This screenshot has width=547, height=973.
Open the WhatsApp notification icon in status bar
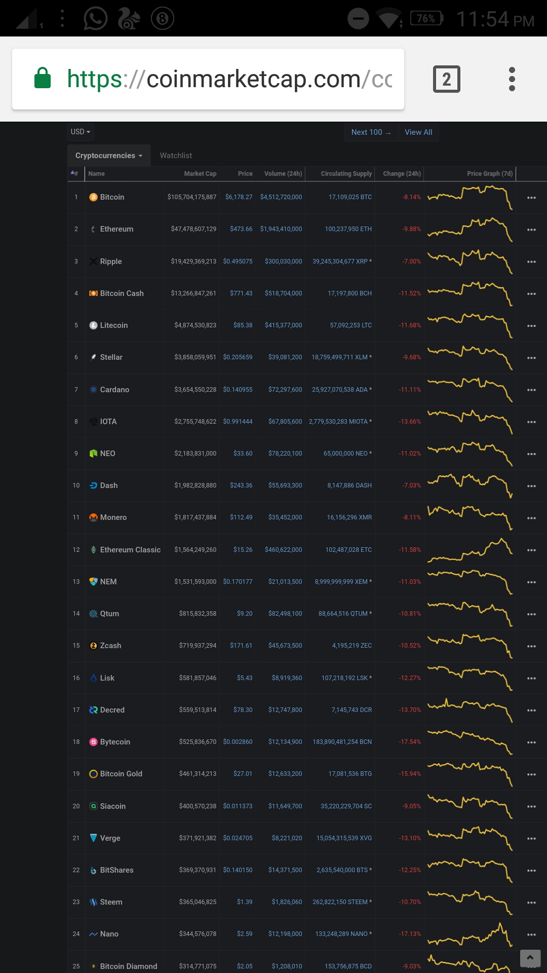click(95, 19)
